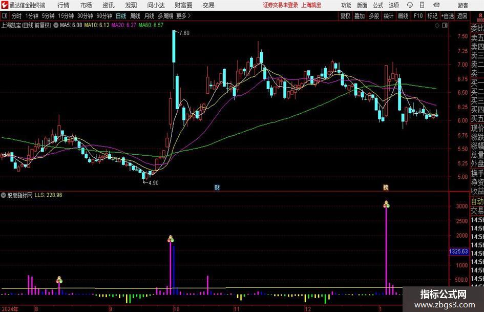Switch to the 1分钟 period tab

point(31,16)
